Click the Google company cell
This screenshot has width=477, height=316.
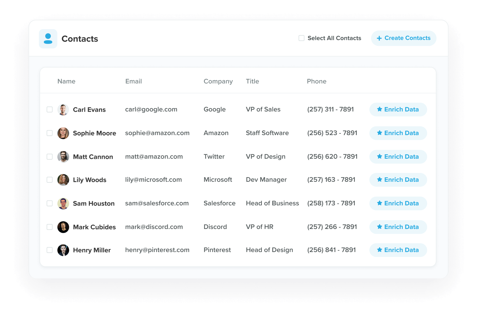215,110
